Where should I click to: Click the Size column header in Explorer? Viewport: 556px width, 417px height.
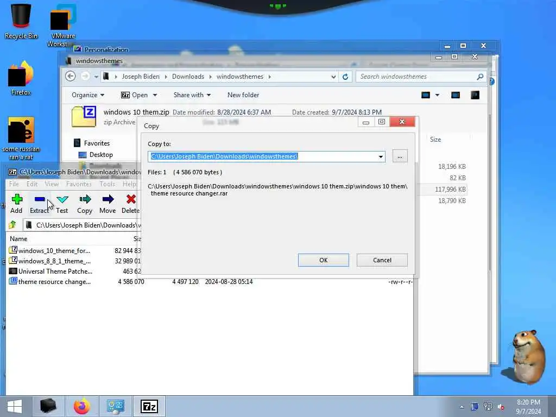point(435,140)
